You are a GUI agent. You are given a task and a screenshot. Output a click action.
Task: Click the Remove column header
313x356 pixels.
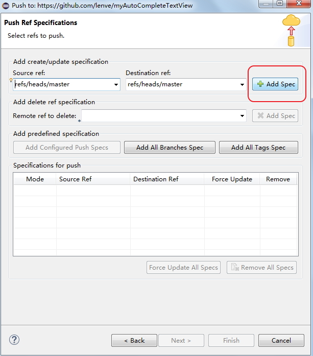click(x=278, y=179)
